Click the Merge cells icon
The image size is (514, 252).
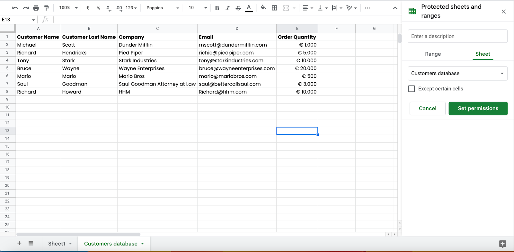tap(286, 8)
